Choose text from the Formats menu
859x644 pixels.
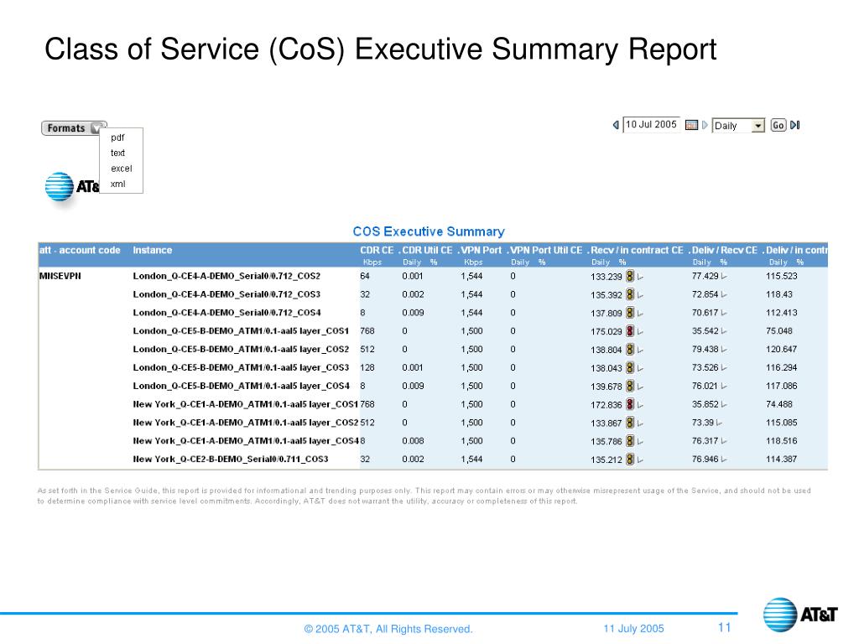pyautogui.click(x=117, y=153)
